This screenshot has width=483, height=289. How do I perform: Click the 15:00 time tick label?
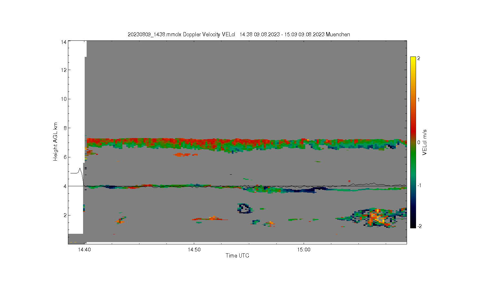click(x=304, y=250)
